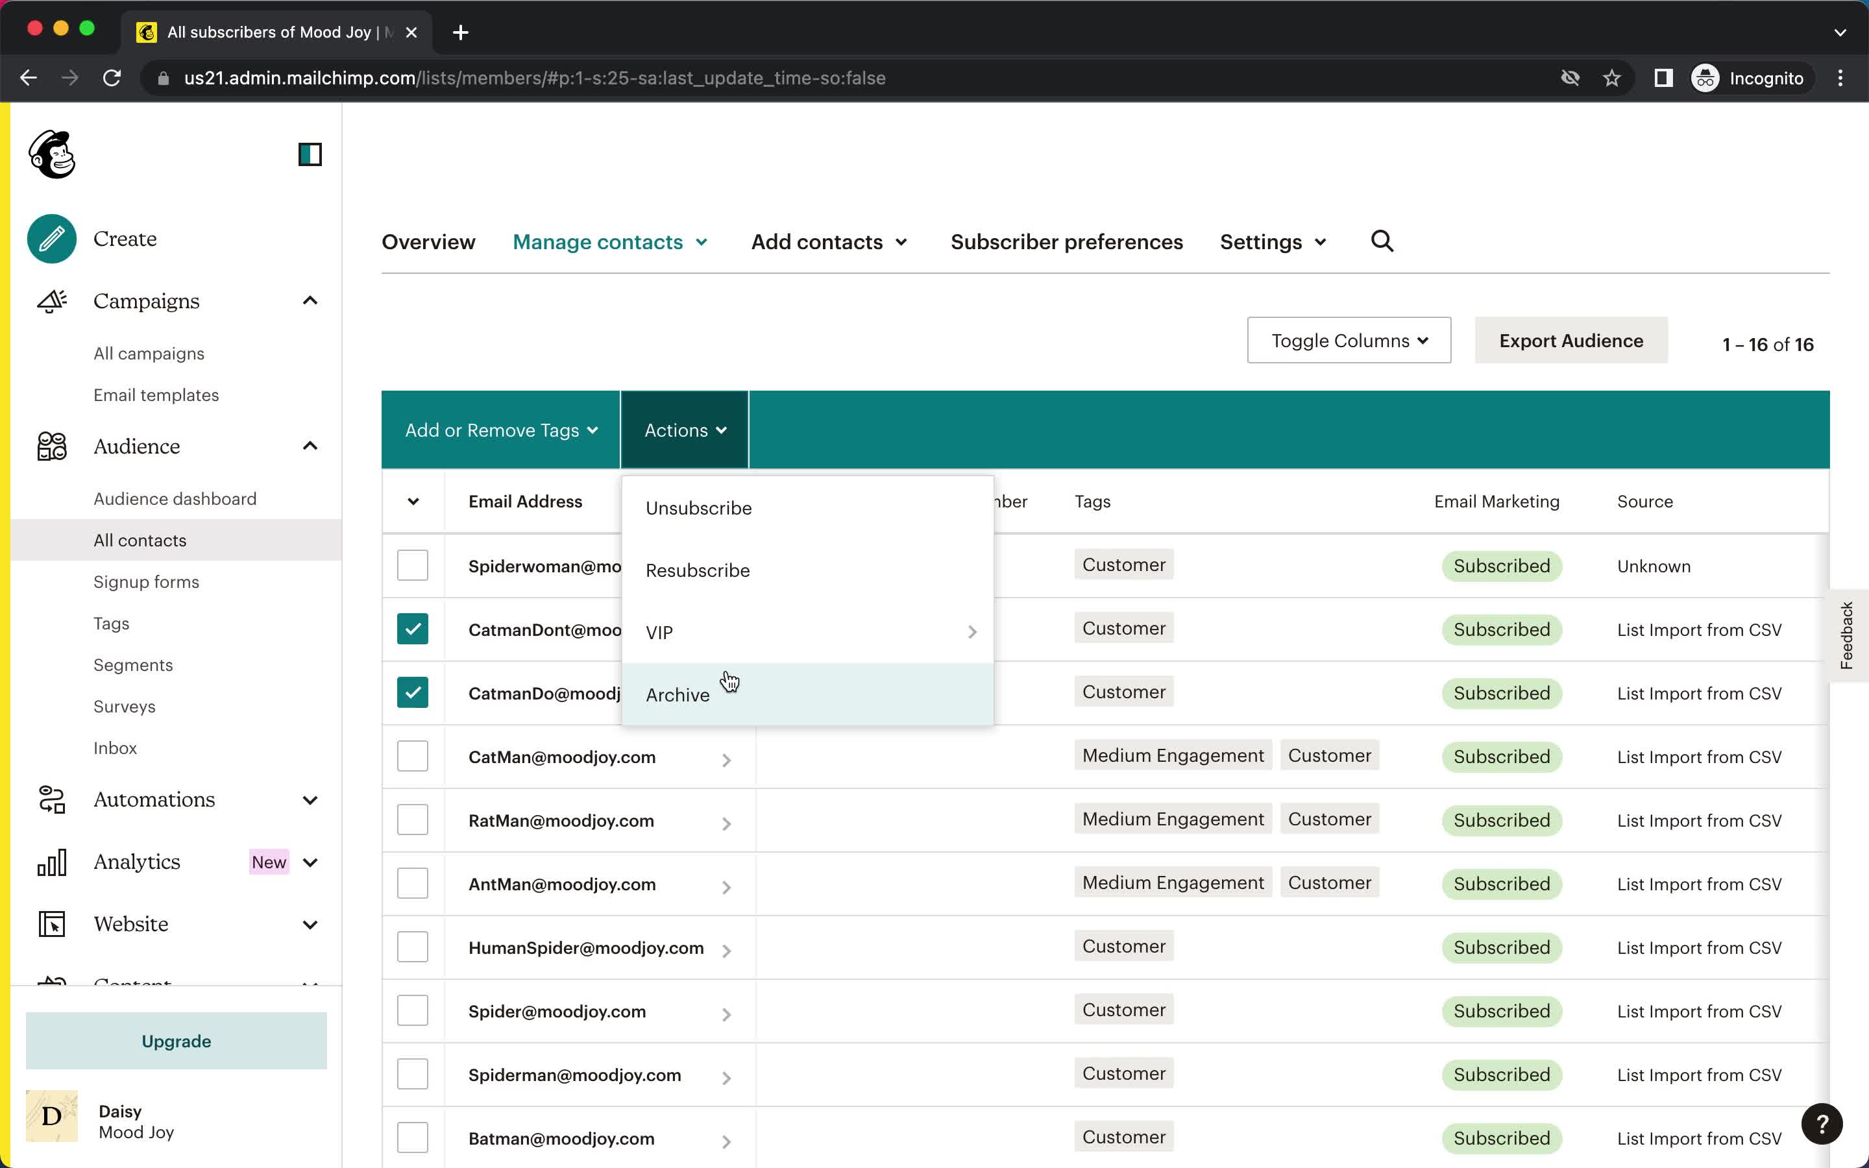Check the CatmanDont@moo checkbox
Image resolution: width=1869 pixels, height=1168 pixels.
pos(413,628)
